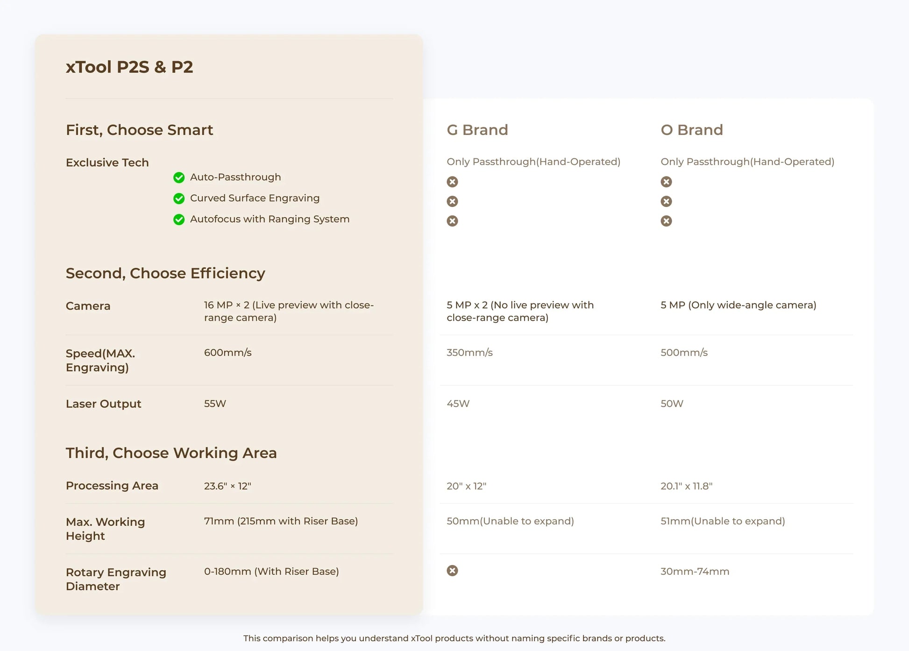Click O Brand's 30mm-74mm rotary diameter value
The width and height of the screenshot is (909, 651).
[695, 572]
